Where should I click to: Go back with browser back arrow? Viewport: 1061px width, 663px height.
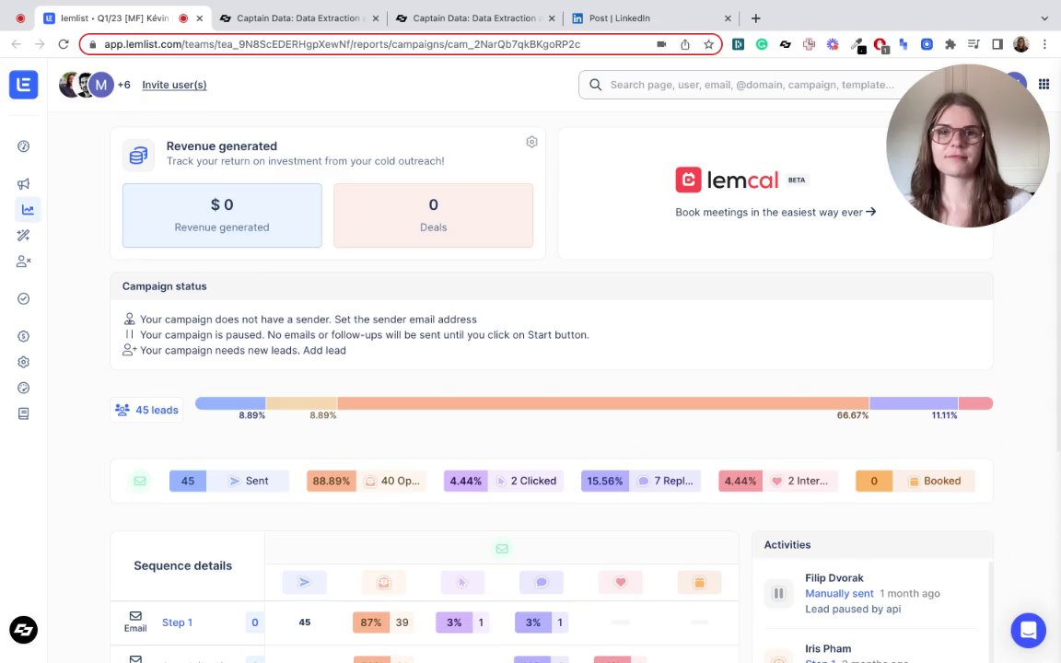[17, 44]
